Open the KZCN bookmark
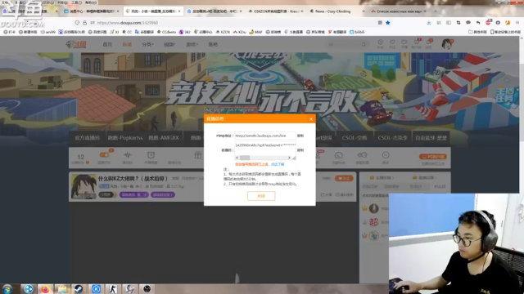Screen dimensions: 524x294 click(223, 32)
